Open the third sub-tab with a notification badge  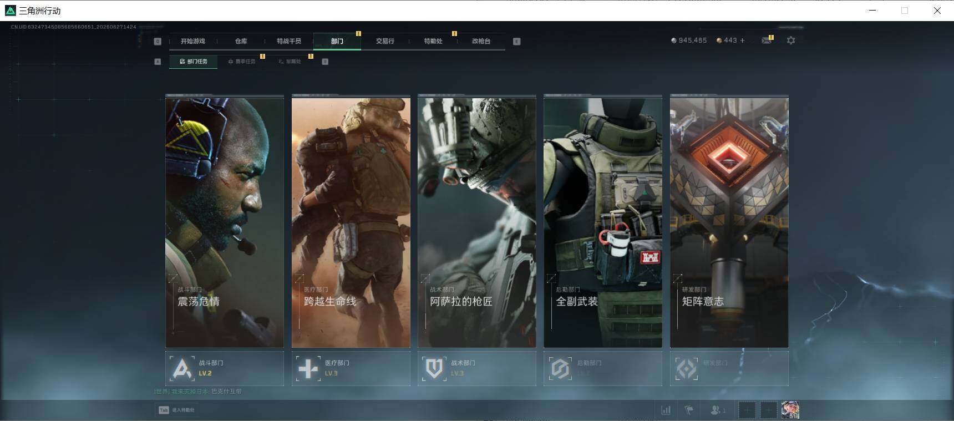290,62
